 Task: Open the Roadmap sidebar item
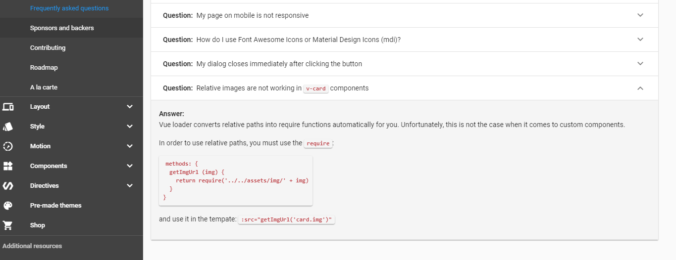click(x=44, y=68)
